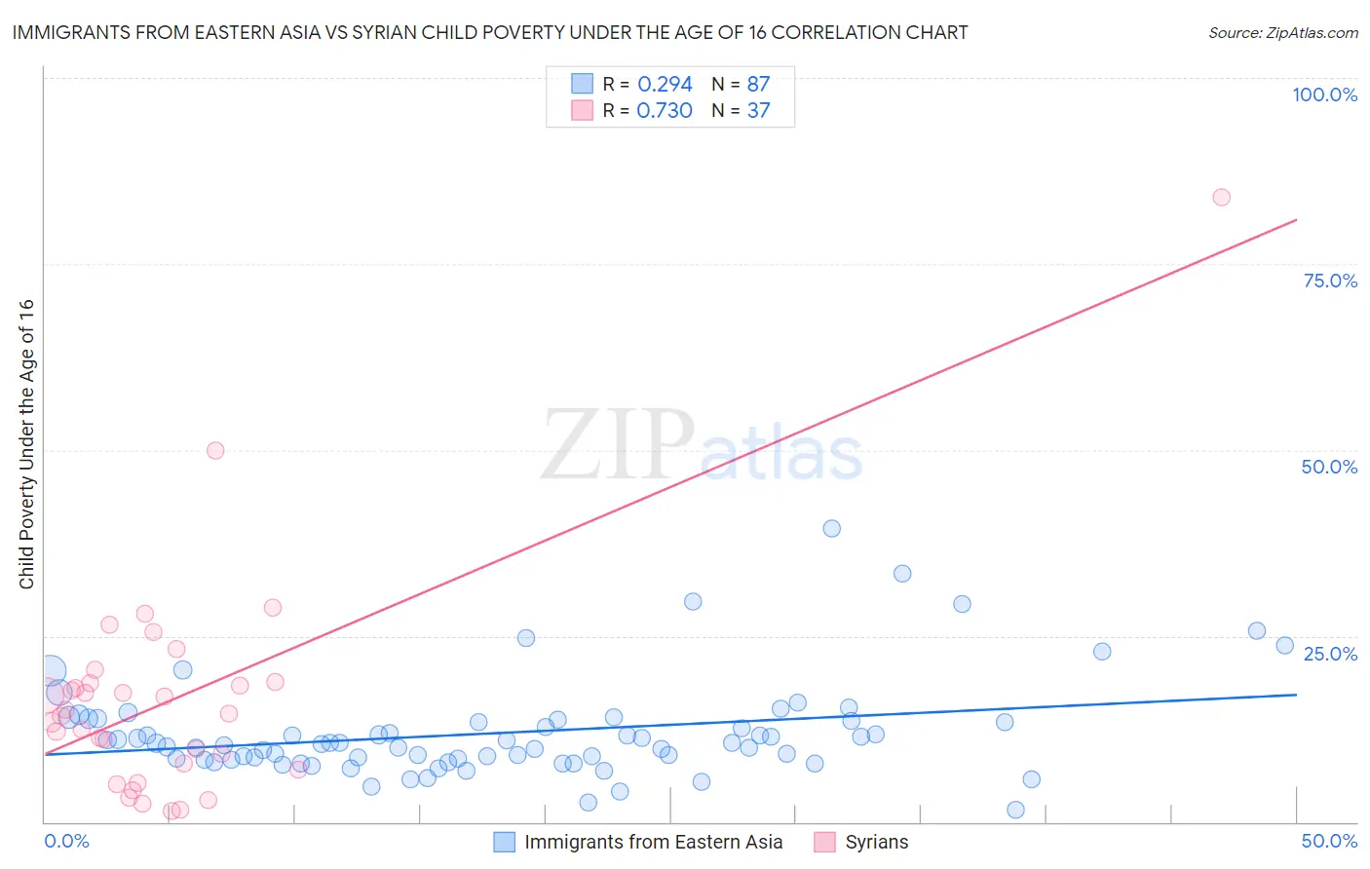This screenshot has height=869, width=1370.
Task: Click the chart title text
Action: [490, 32]
